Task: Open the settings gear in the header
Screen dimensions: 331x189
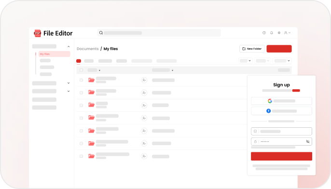Action: pos(279,33)
